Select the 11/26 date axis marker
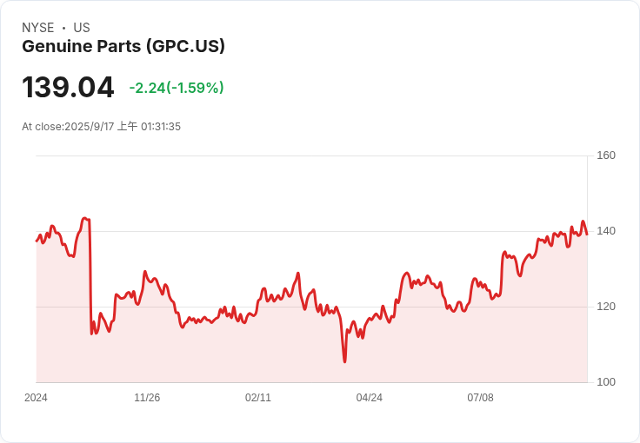 point(147,398)
